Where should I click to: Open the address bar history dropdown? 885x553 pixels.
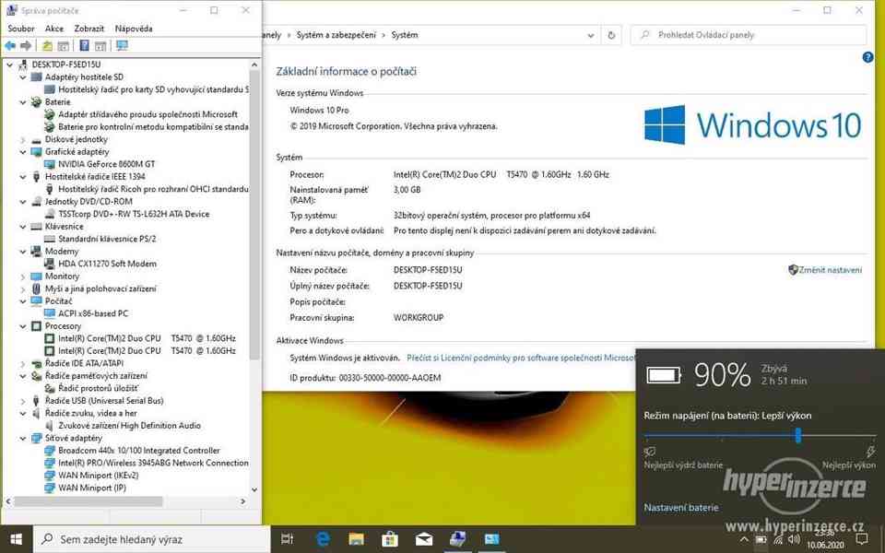[590, 35]
